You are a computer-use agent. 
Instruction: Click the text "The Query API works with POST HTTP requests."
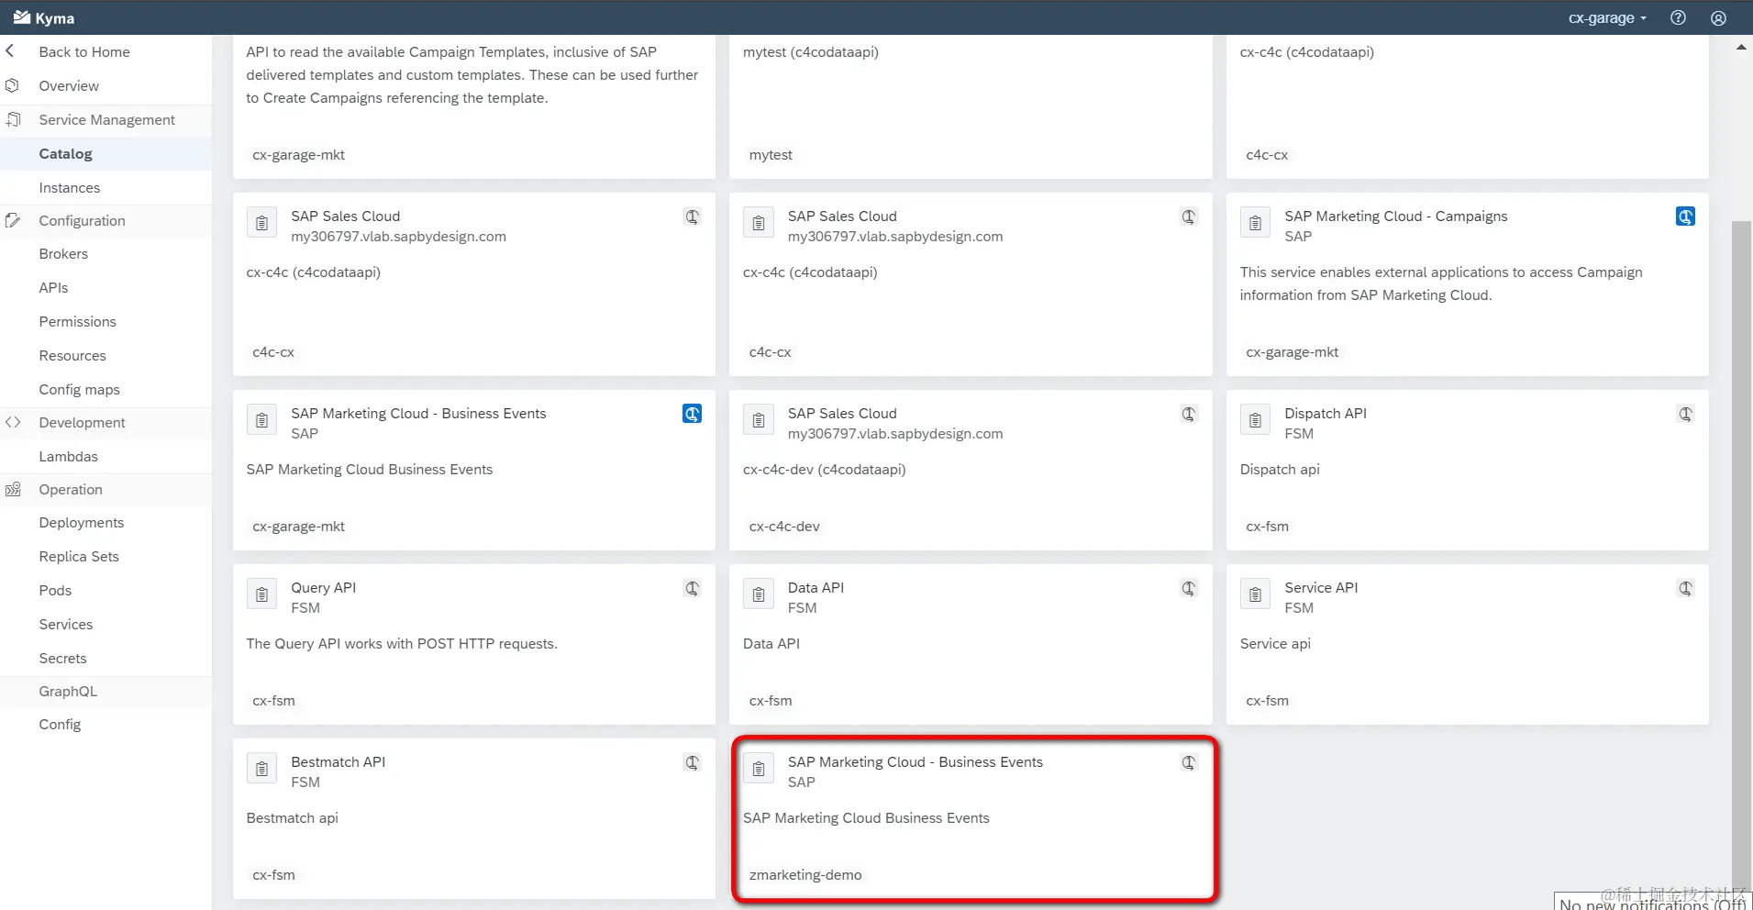(x=402, y=643)
